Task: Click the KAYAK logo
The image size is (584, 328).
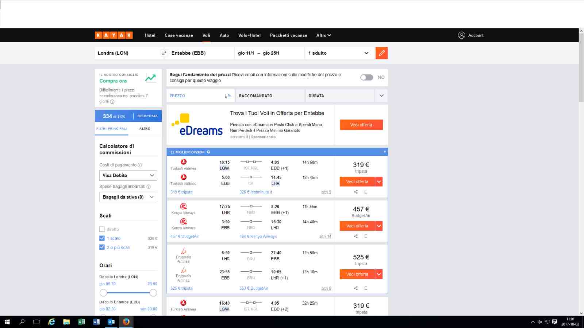Action: point(114,35)
